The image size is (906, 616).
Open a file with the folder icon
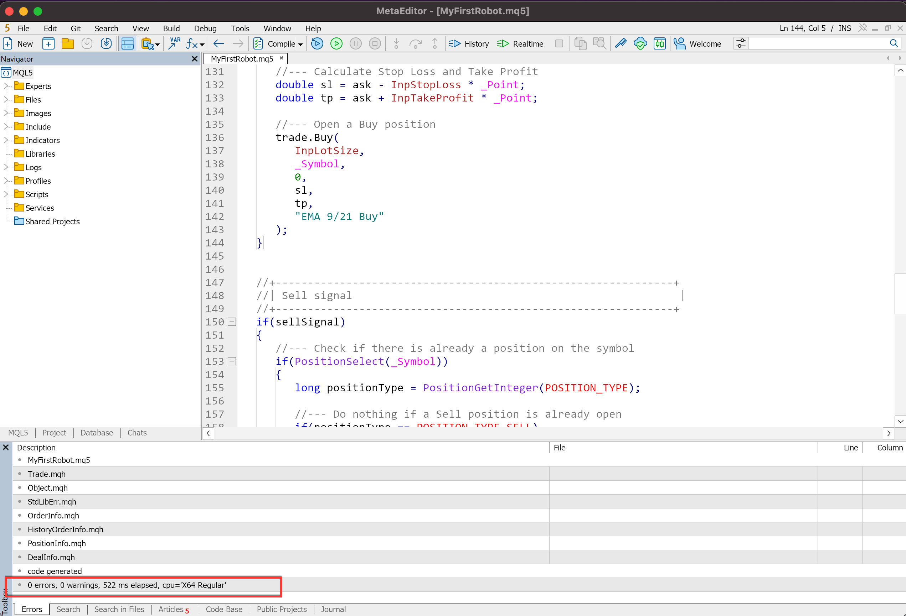tap(67, 43)
